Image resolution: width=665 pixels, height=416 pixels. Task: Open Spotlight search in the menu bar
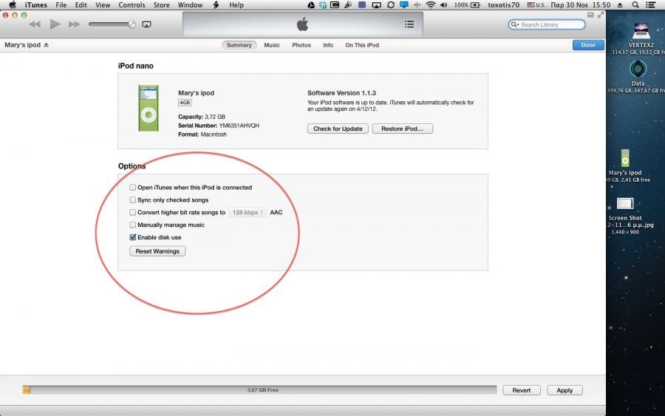tap(642, 5)
